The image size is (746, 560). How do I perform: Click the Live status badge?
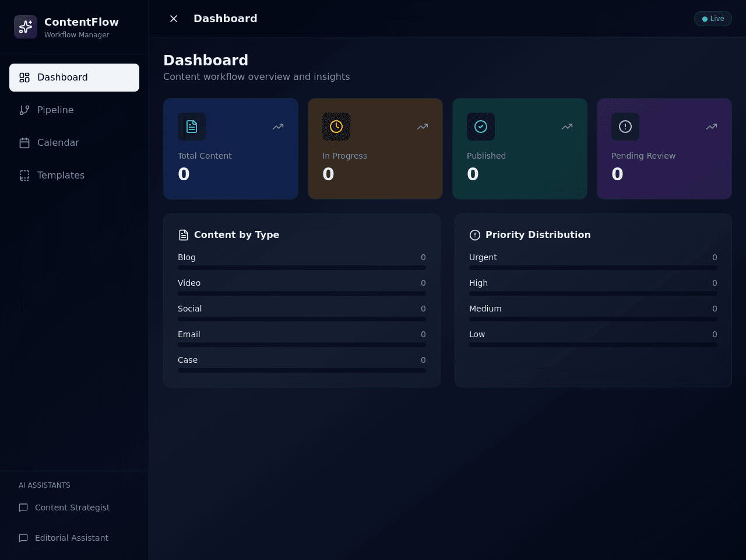(x=713, y=19)
